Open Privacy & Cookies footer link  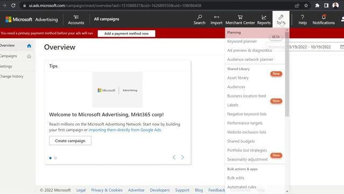pos(107,190)
